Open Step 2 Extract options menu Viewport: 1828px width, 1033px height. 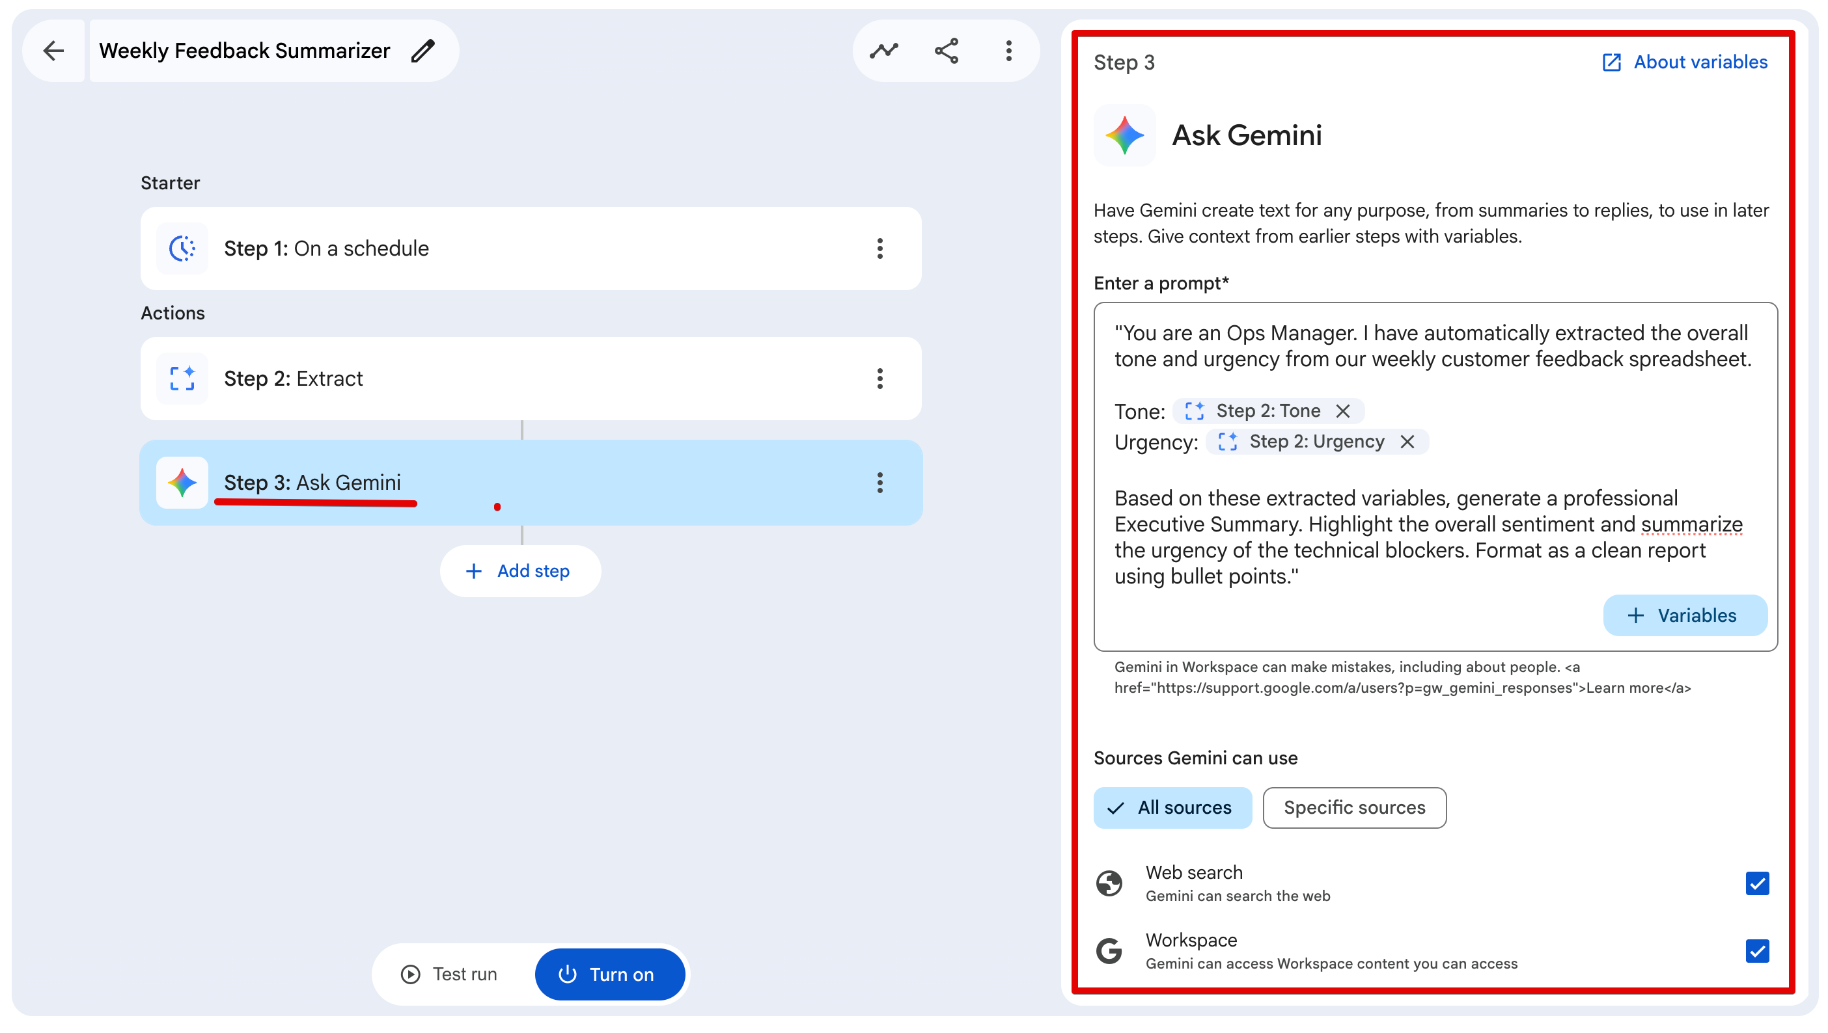coord(879,378)
